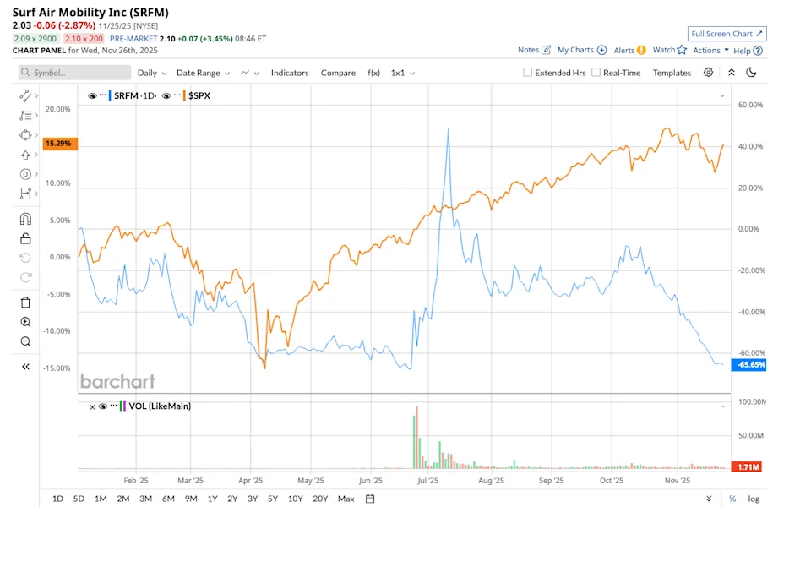Viewport: 811px width, 567px height.
Task: Hide the SRFM series with its eye toggle
Action: [x=93, y=95]
